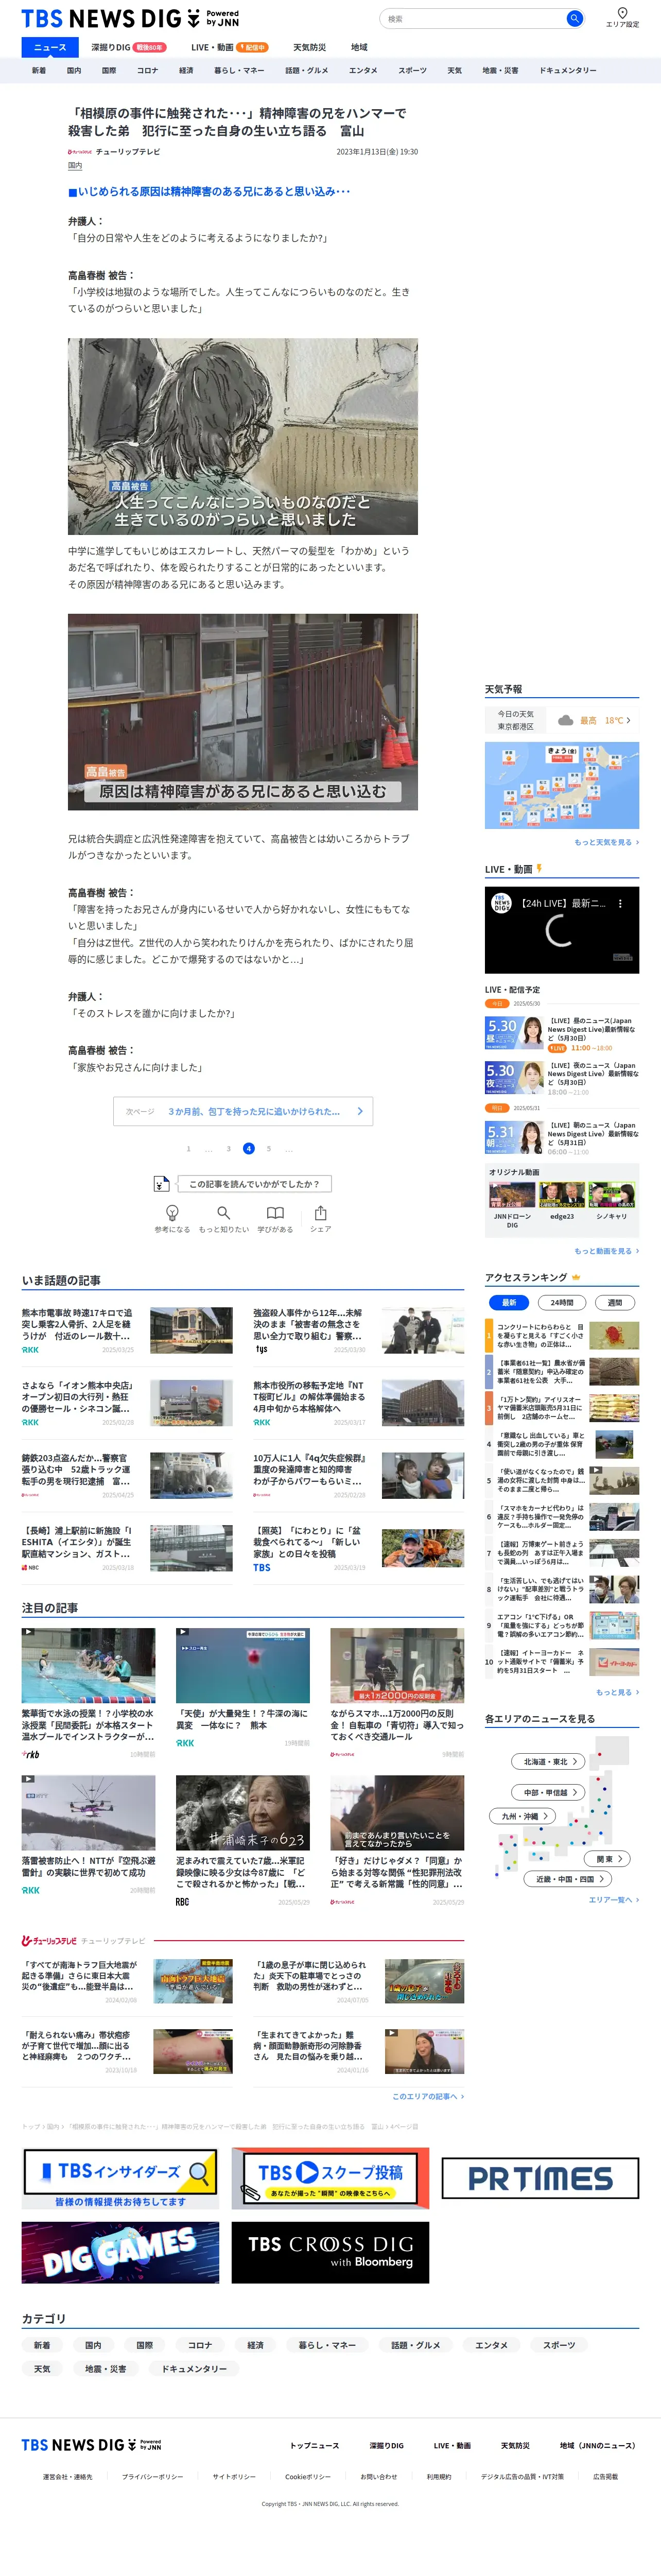Go to article page 5
661x2576 pixels.
click(268, 1148)
